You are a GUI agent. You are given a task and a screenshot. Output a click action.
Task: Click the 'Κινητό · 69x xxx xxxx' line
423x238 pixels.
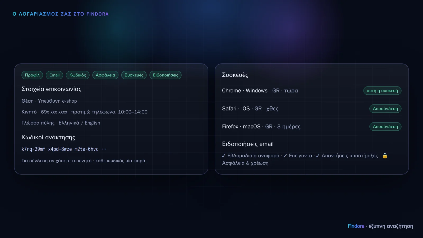(x=84, y=112)
